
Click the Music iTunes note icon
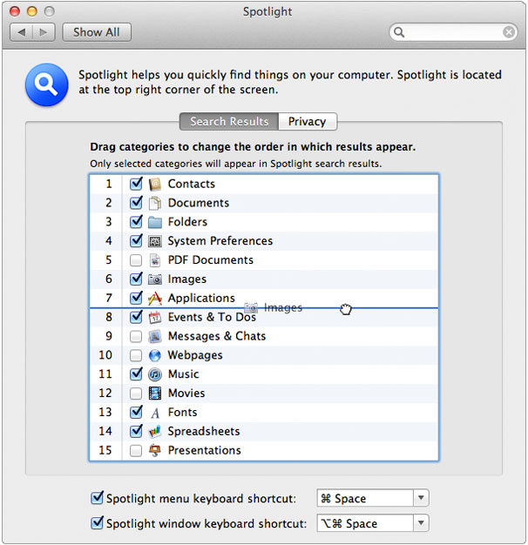coord(155,374)
